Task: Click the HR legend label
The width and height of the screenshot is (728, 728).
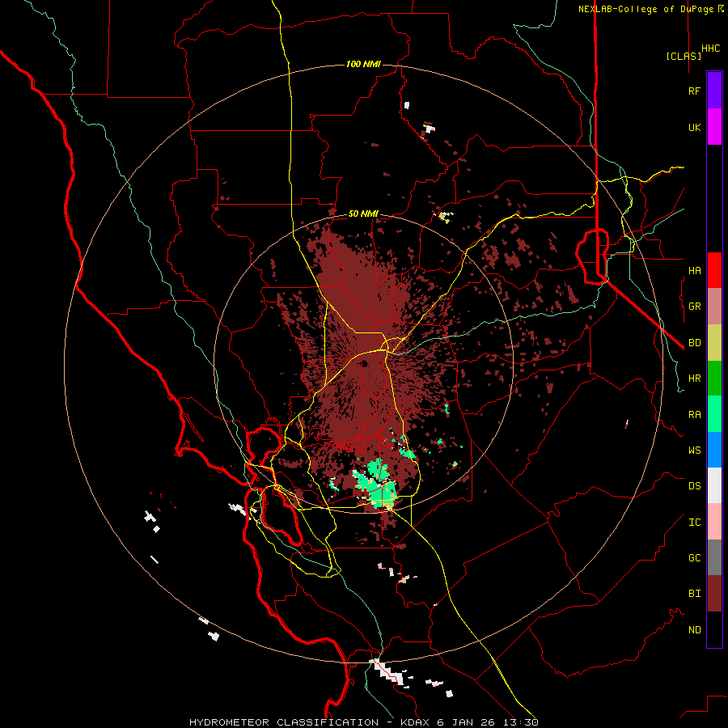Action: [694, 379]
